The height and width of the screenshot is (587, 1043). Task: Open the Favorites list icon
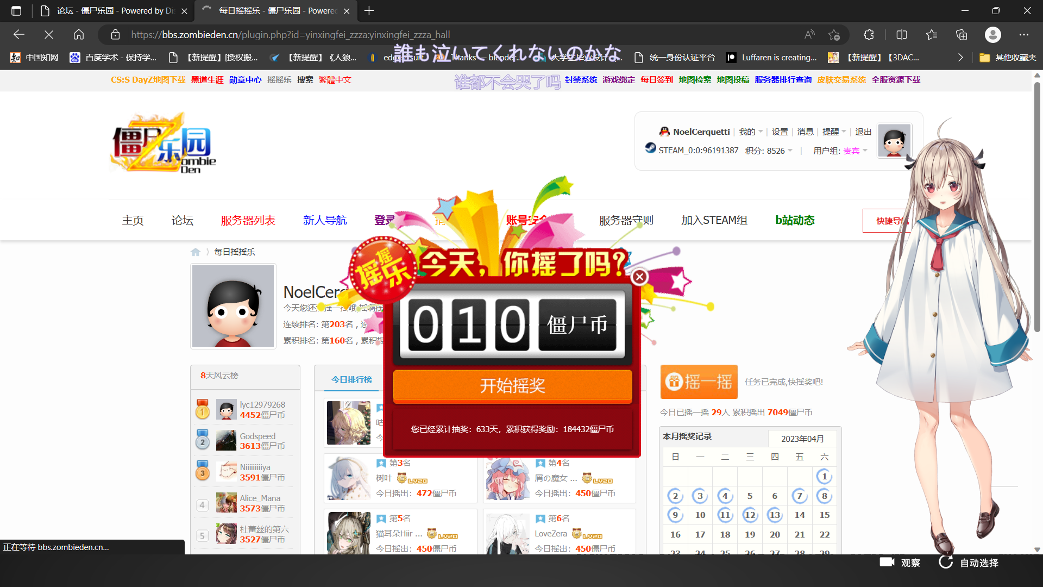(932, 35)
